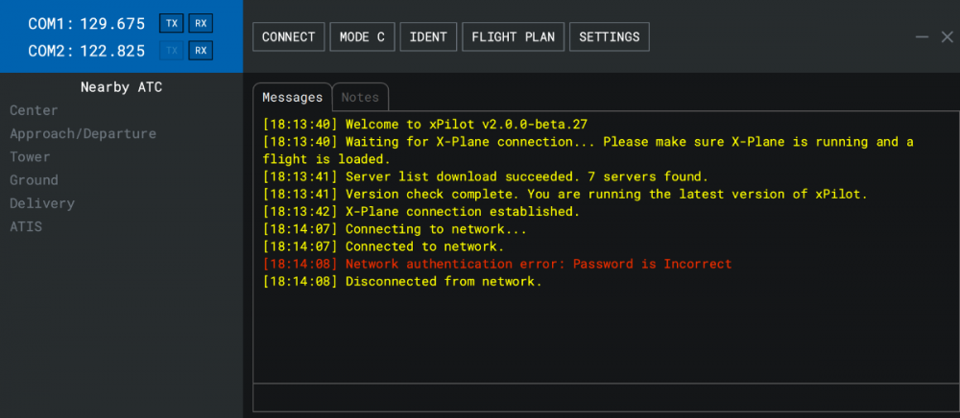Switch to the Messages tab
This screenshot has height=418, width=960.
point(292,97)
